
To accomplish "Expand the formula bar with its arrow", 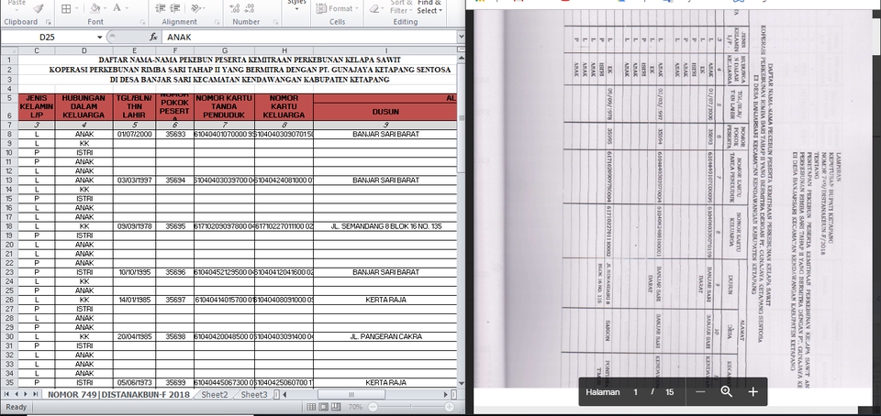I will click(462, 37).
